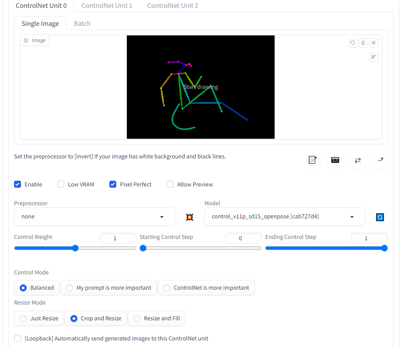Enable webcam input with the camera icon
Image resolution: width=401 pixels, height=347 pixels.
point(335,160)
